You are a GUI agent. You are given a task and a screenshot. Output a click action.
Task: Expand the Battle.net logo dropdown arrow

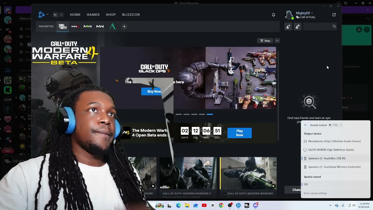click(x=47, y=15)
